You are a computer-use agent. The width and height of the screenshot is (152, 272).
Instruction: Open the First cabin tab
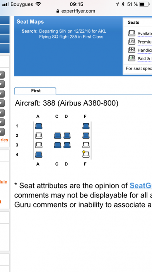point(35,91)
